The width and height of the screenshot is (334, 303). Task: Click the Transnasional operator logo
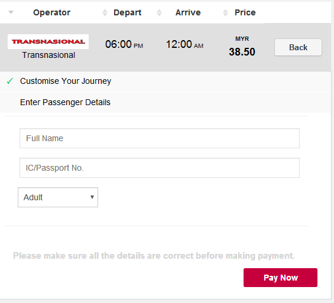pos(48,42)
